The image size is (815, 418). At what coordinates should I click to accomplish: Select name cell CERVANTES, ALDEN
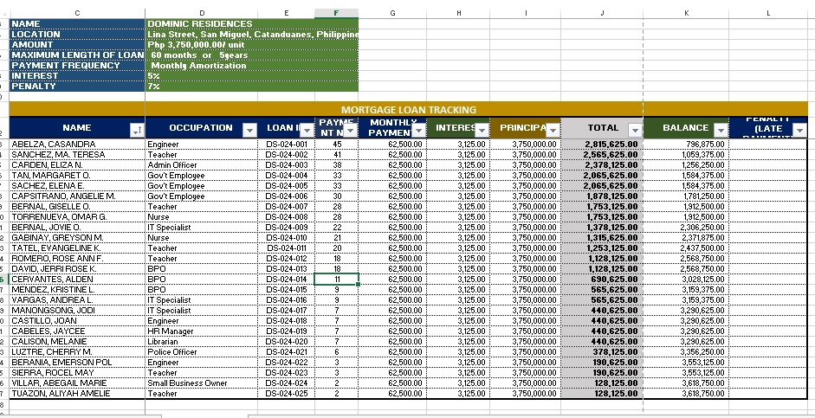pos(77,280)
